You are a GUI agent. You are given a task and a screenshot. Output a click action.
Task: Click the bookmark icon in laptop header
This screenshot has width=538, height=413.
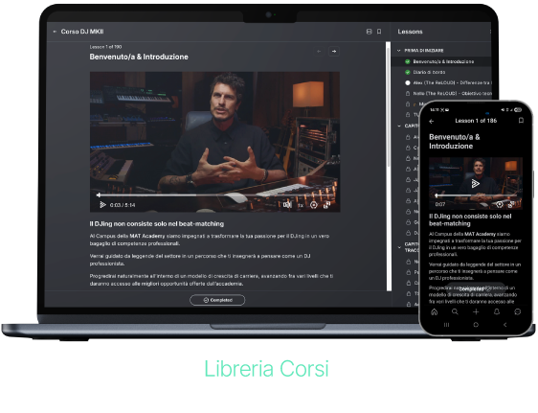pyautogui.click(x=379, y=32)
